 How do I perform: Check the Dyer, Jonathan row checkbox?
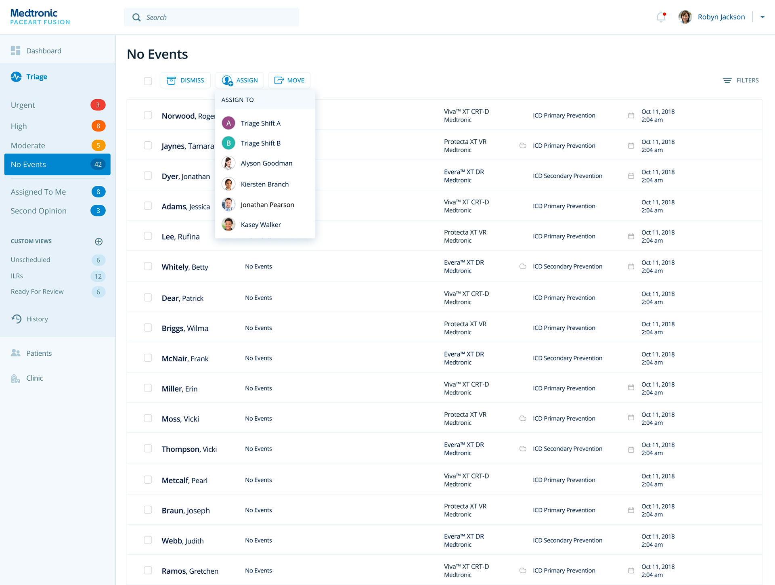148,176
